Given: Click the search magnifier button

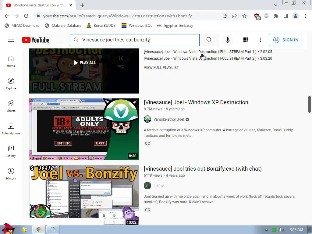Looking at the screenshot, I should click(209, 40).
